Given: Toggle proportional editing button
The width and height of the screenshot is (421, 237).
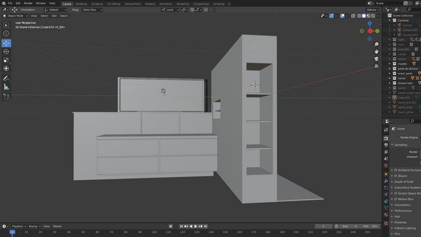Looking at the screenshot, I should click(206, 10).
